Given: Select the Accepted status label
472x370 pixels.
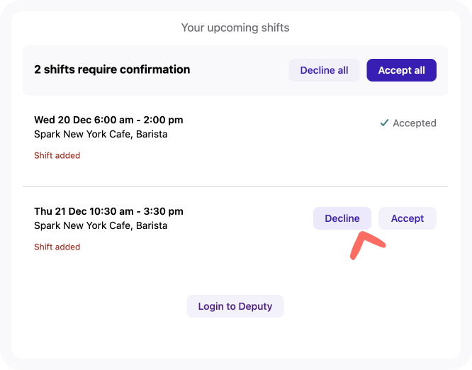Looking at the screenshot, I should (x=415, y=123).
